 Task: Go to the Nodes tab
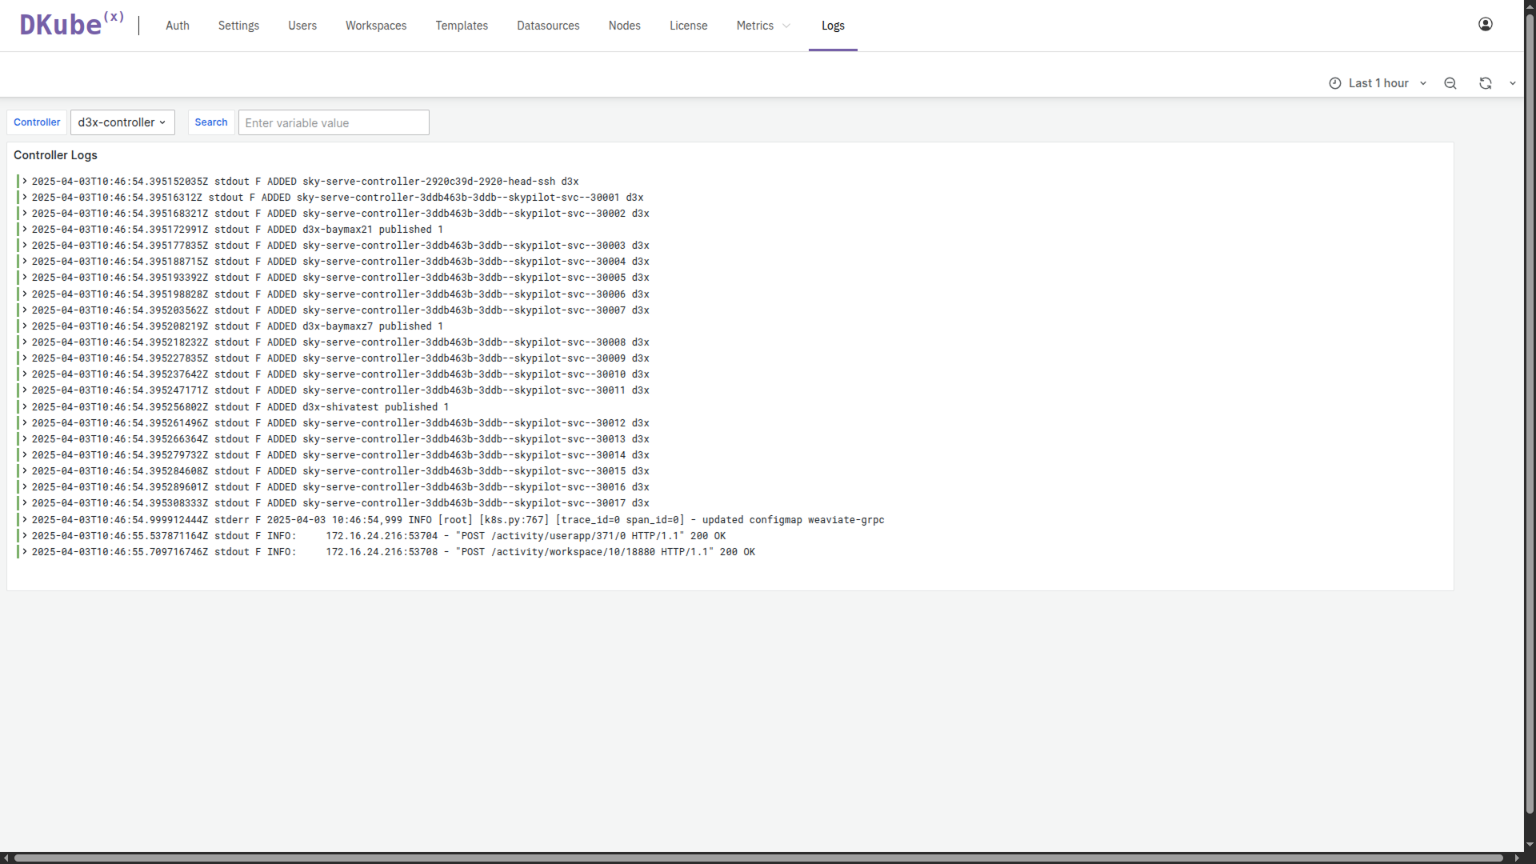tap(624, 26)
